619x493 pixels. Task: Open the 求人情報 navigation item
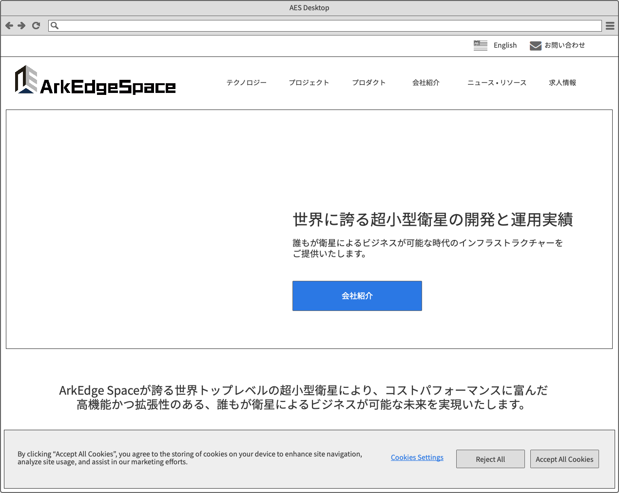(x=562, y=83)
